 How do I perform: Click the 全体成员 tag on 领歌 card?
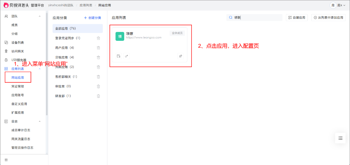click(177, 33)
